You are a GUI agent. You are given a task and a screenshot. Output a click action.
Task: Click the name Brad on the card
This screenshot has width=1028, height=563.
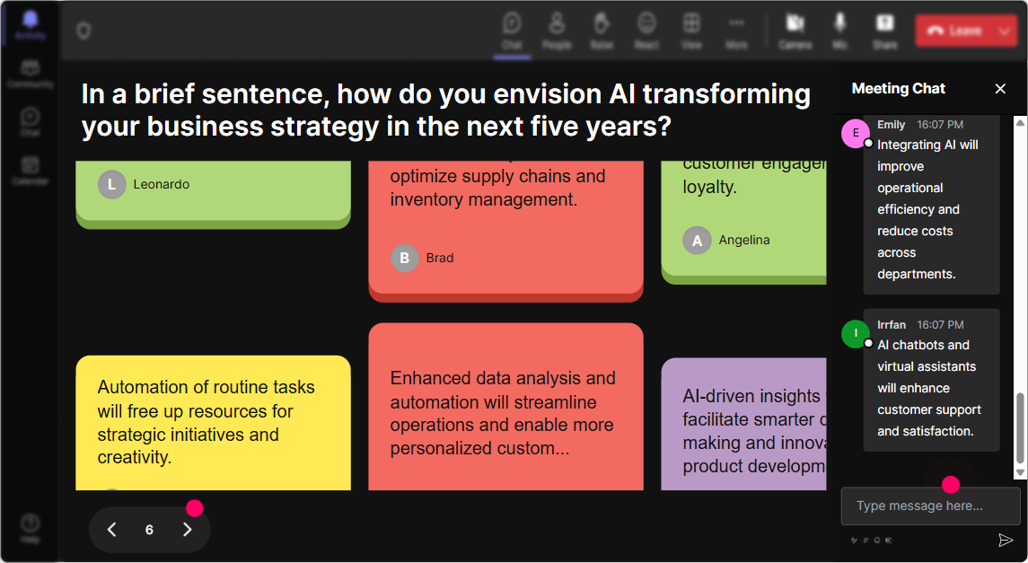440,259
